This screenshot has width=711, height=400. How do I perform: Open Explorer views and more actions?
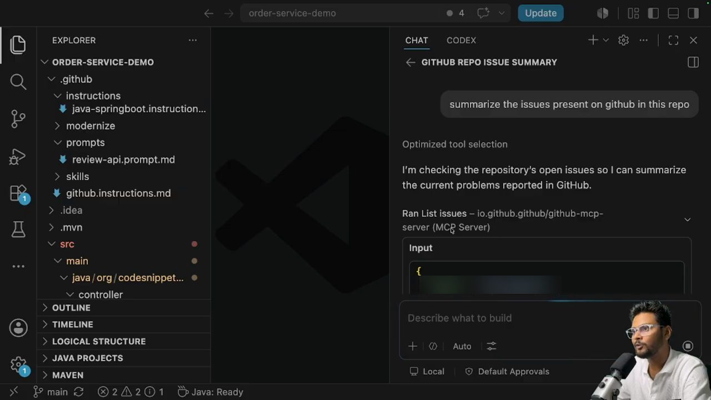(193, 40)
